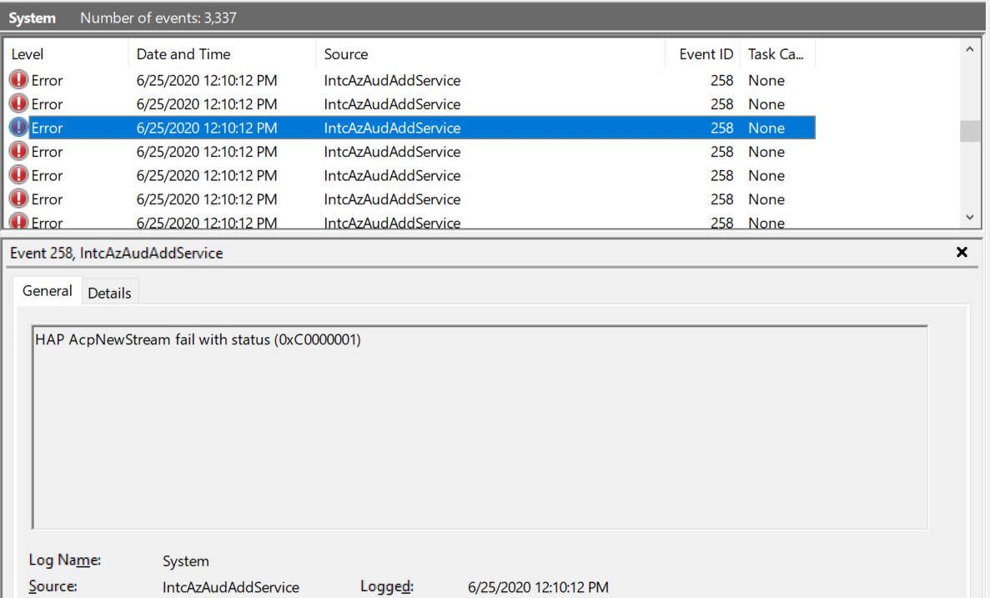Viewport: 990px width, 598px height.
Task: Click the event list vertical scrollbar thumb
Action: [969, 132]
